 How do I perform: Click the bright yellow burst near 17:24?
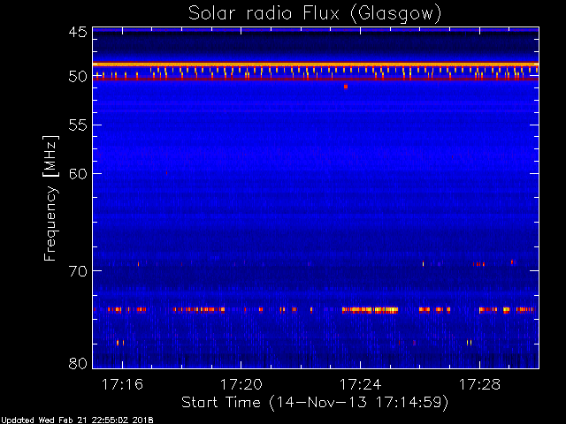pos(370,309)
